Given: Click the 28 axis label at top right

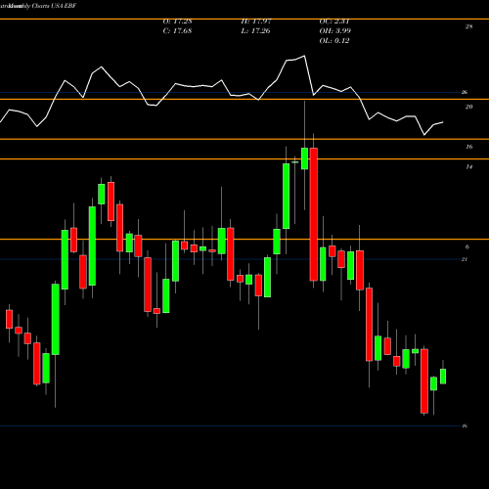Looking at the screenshot, I should point(468,26).
